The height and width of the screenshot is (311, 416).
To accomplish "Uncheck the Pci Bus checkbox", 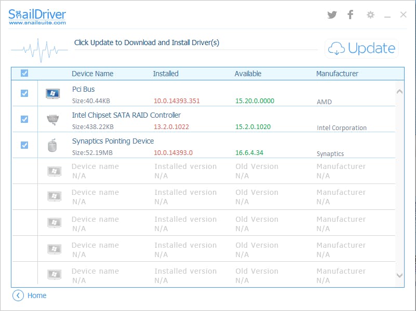I will click(x=24, y=93).
